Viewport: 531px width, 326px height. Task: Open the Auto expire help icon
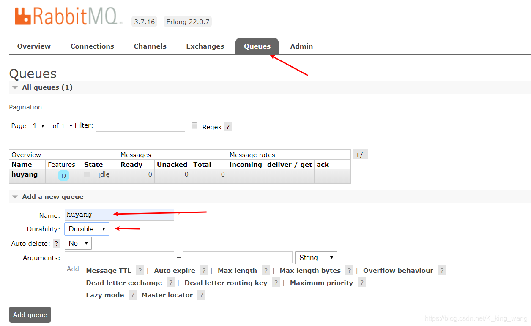tap(204, 271)
